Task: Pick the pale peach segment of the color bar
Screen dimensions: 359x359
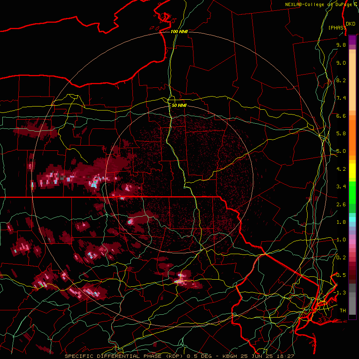Action: (x=352, y=82)
